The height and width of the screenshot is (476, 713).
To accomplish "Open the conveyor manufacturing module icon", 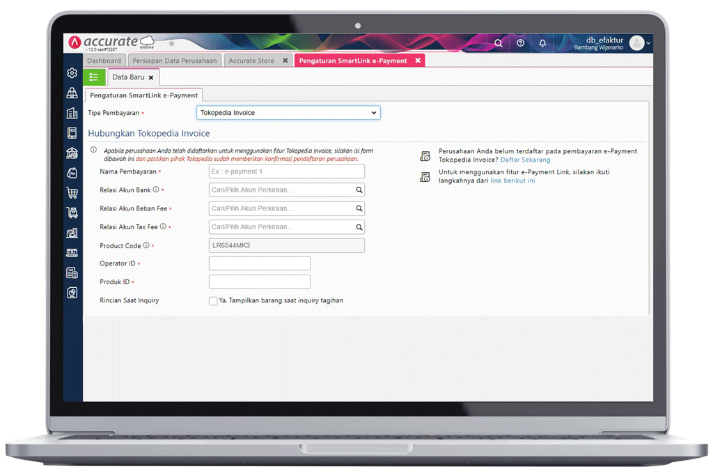I will [72, 252].
